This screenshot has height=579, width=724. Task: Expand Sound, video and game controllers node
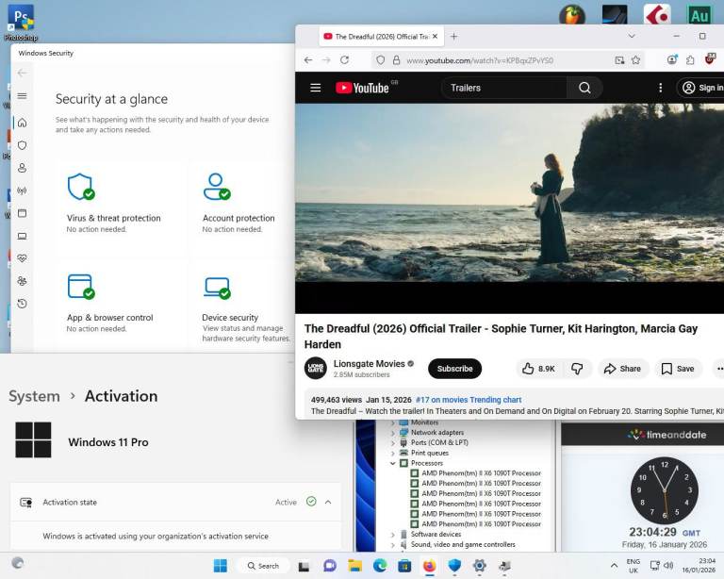coord(393,544)
